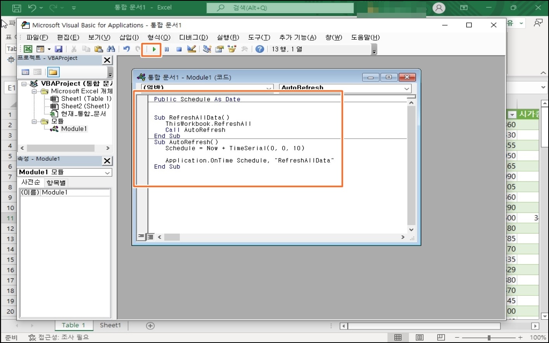549x343 pixels.
Task: Click the Find binoculars icon
Action: tap(111, 49)
